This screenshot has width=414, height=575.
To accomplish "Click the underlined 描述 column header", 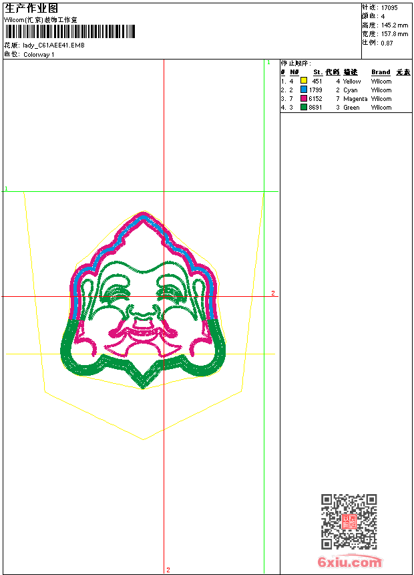I will click(x=351, y=72).
